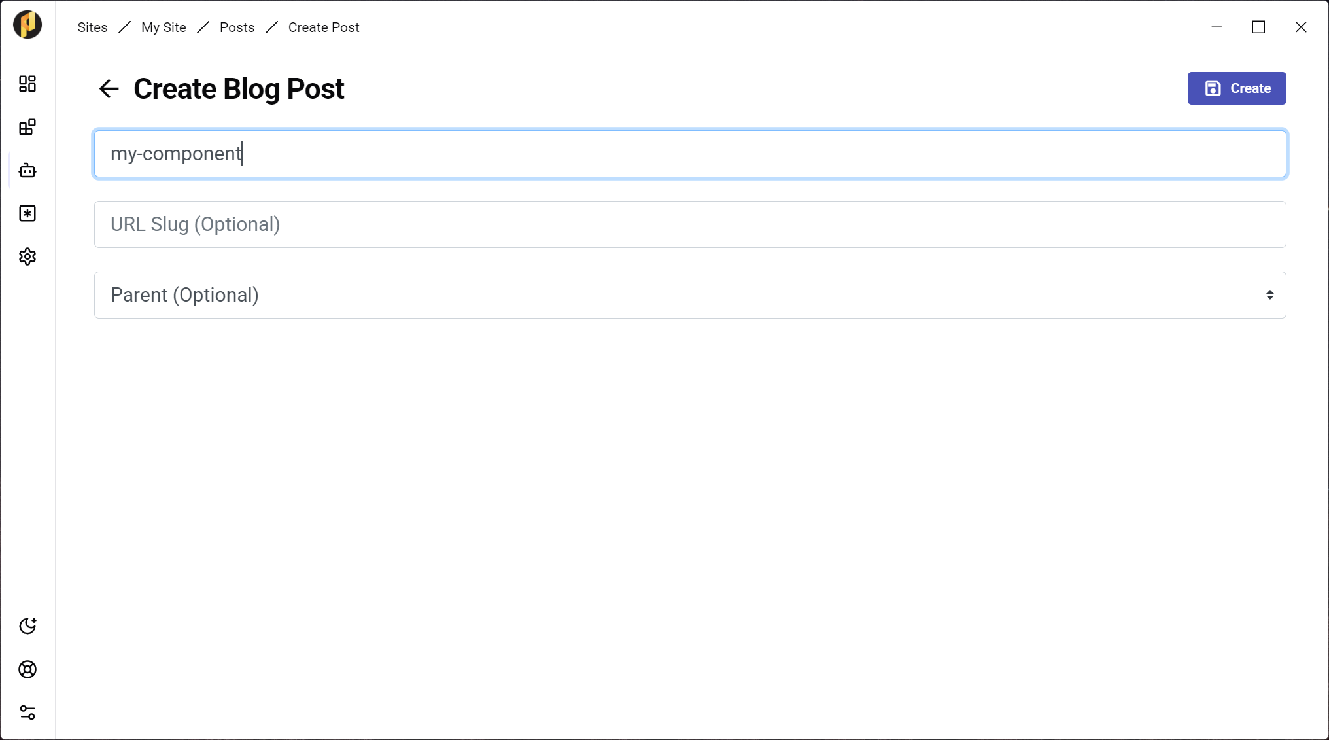Maximize the application window
Screen dimensions: 1329x740
(1258, 27)
